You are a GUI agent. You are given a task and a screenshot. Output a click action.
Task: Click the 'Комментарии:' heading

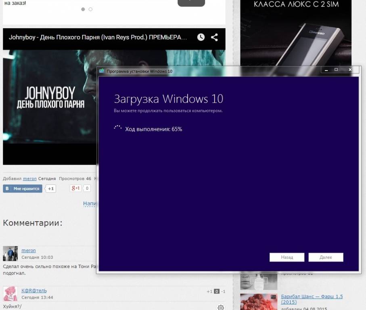[33, 223]
